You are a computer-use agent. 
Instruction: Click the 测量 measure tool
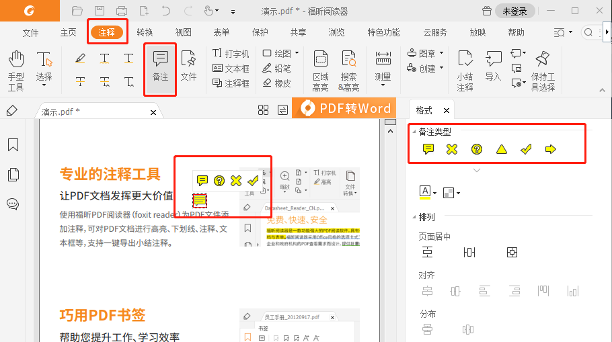(x=383, y=68)
